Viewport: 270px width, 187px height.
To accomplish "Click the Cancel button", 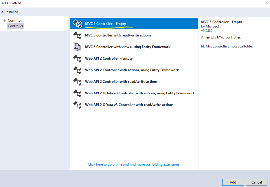I will pos(257,182).
